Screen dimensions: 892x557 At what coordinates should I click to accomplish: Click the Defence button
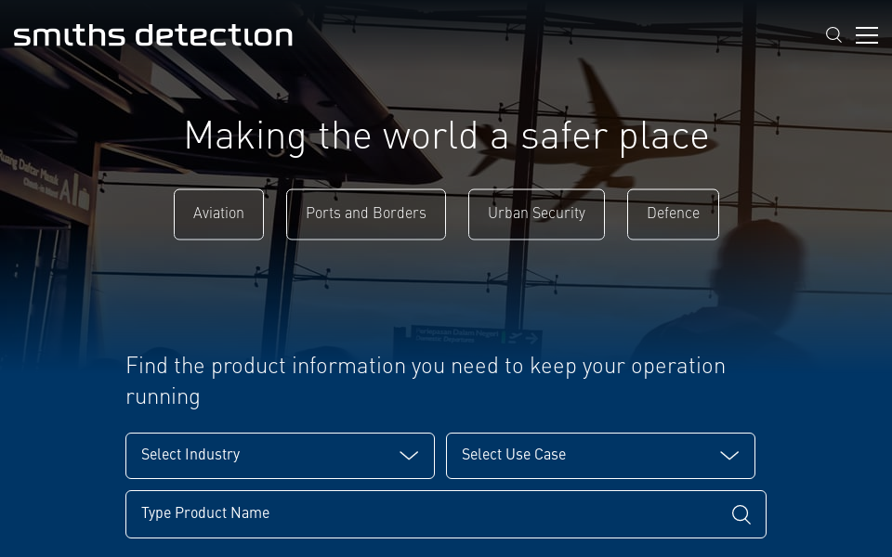[673, 214]
